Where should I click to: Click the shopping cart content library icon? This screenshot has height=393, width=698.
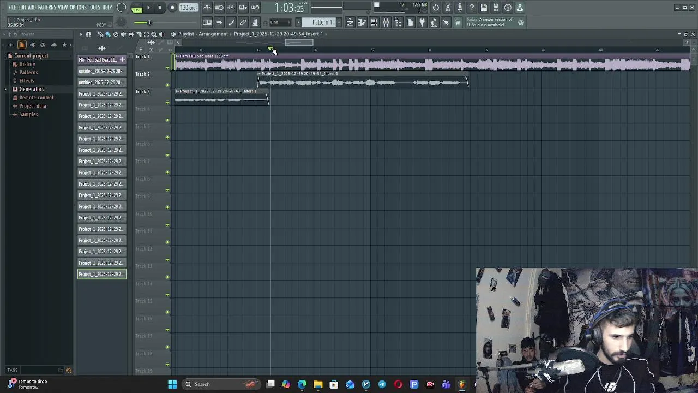[x=458, y=22]
